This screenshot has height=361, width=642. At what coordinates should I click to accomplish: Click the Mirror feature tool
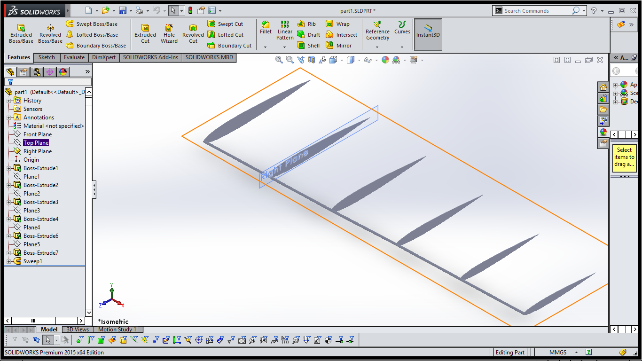339,46
